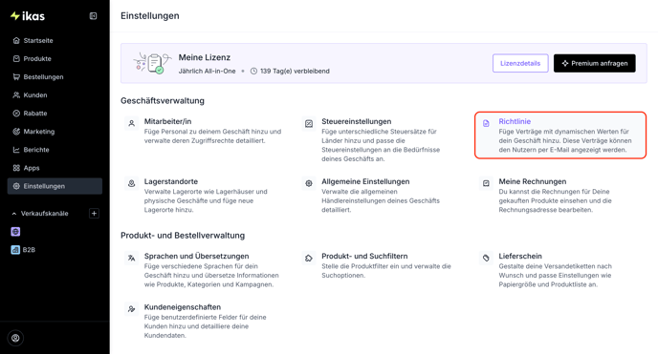Click the Steuereinstellungen percent icon

309,123
